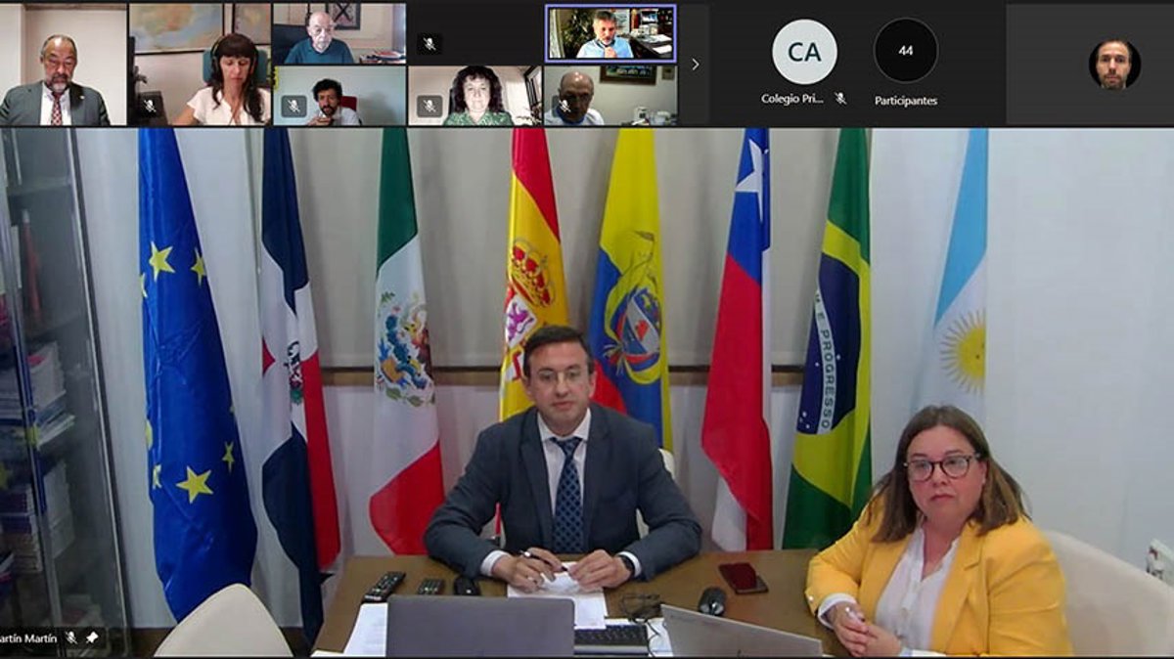Click the Colegio Pri… name label

coord(792,99)
